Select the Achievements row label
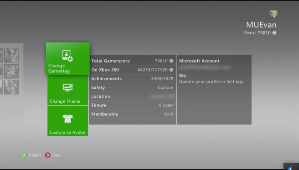This screenshot has width=299, height=170. point(106,79)
